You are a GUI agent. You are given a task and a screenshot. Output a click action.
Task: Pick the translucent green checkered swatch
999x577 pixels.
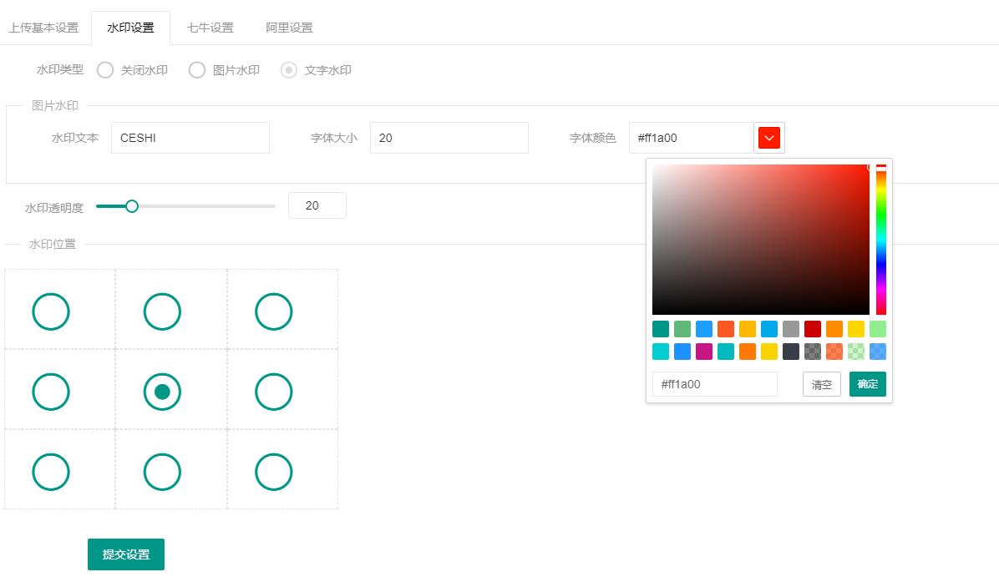(855, 351)
